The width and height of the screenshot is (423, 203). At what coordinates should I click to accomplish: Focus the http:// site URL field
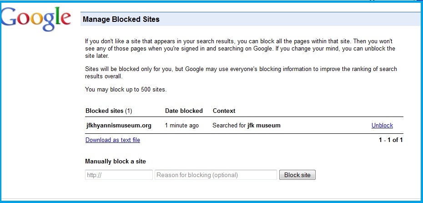pos(119,175)
